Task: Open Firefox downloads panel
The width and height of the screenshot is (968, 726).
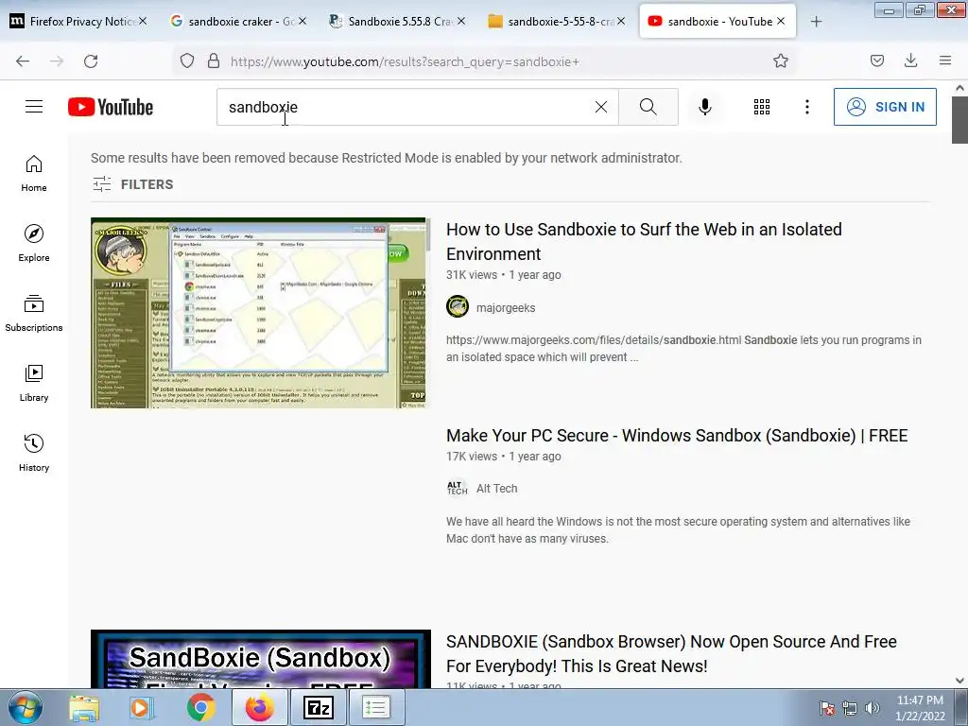Action: 910,61
